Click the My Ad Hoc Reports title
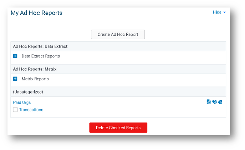Image resolution: width=245 pixels, height=150 pixels. pyautogui.click(x=36, y=13)
